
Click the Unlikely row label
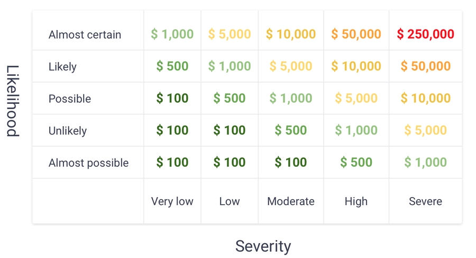[x=68, y=131]
